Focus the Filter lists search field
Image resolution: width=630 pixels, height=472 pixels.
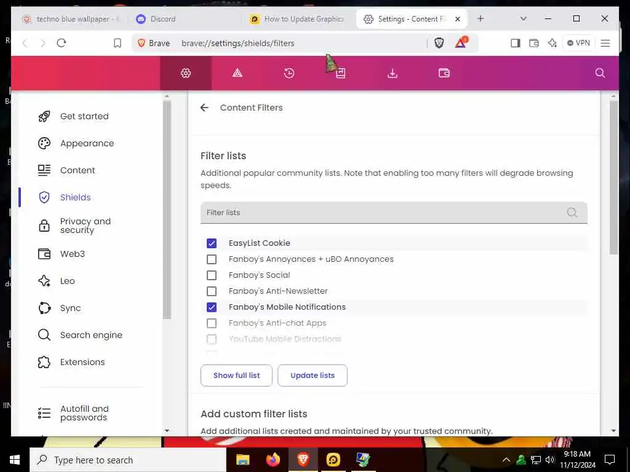[x=394, y=212]
